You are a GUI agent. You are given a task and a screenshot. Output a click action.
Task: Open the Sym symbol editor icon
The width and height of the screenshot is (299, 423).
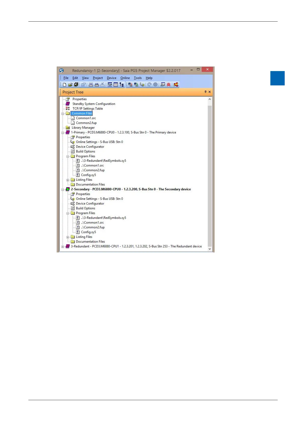[110, 85]
